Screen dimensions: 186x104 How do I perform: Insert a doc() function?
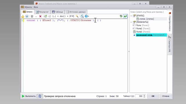(x=63, y=16)
